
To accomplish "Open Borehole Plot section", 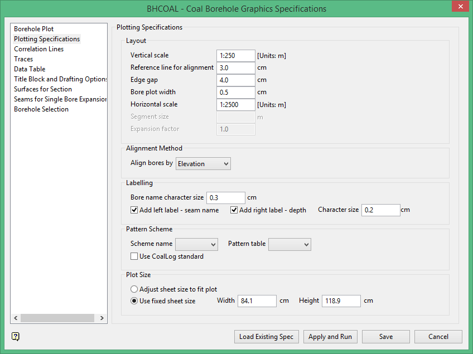I will point(34,29).
